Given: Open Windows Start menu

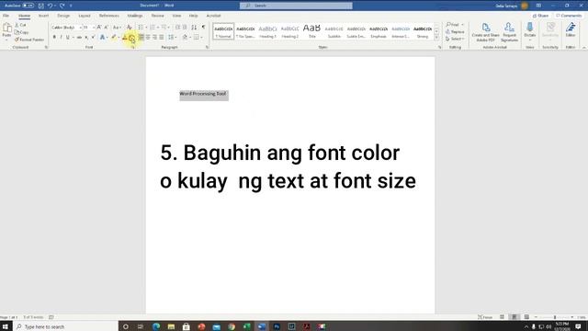Looking at the screenshot, I should (6, 326).
